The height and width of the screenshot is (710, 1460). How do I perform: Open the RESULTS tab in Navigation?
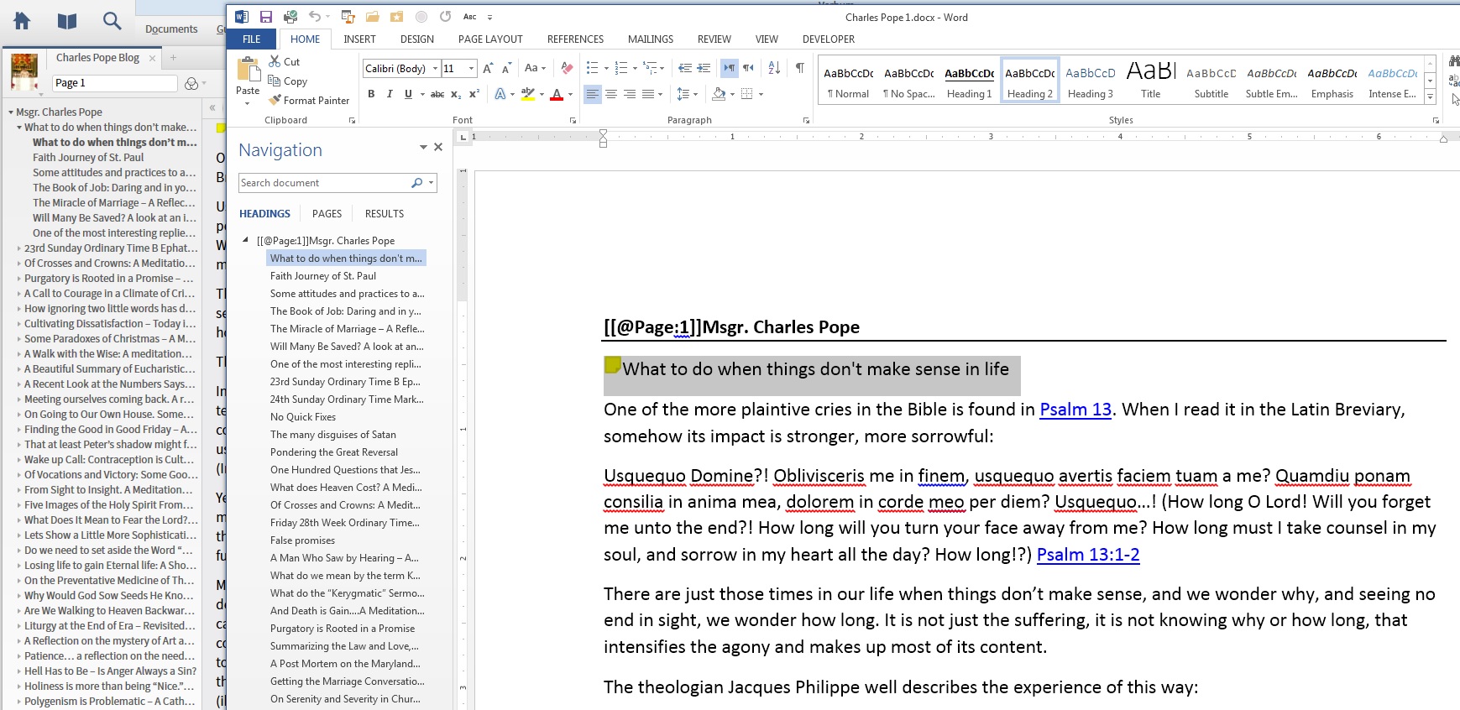pos(385,214)
